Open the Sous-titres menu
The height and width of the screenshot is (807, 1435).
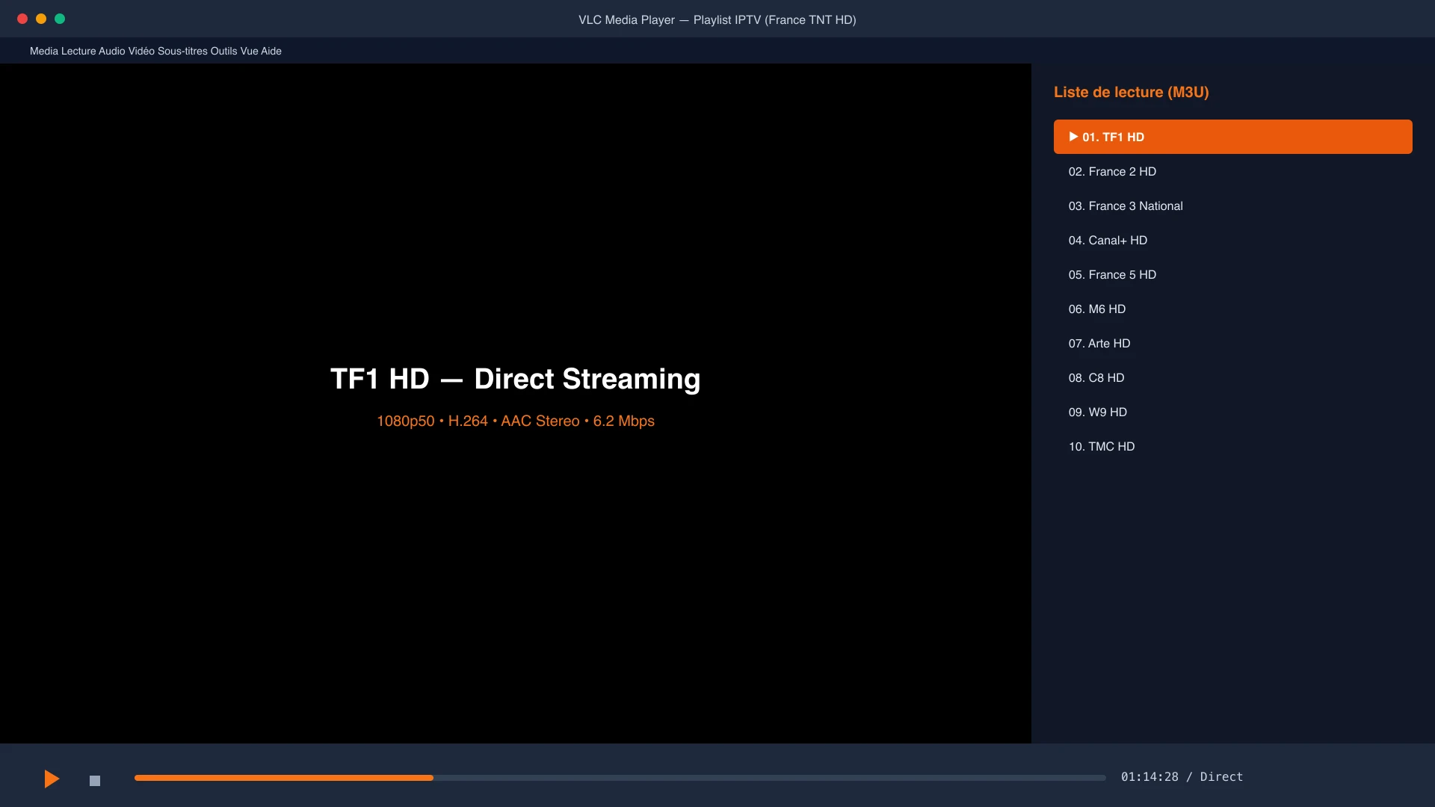click(x=182, y=51)
